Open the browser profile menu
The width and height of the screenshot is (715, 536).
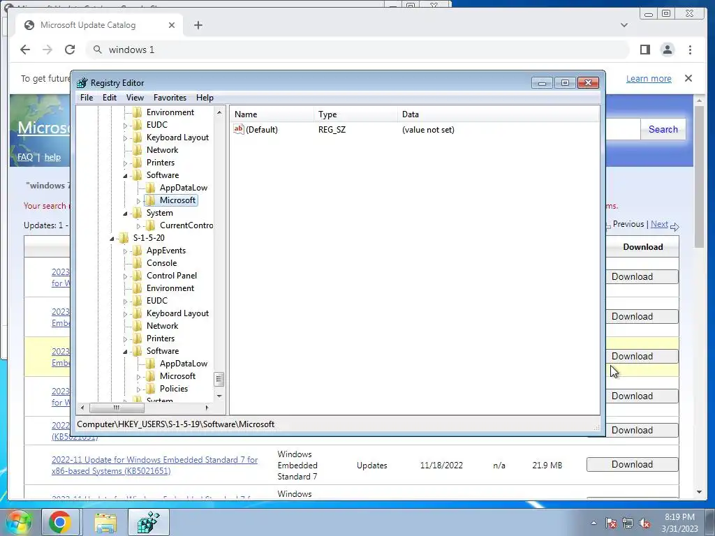[x=668, y=50]
